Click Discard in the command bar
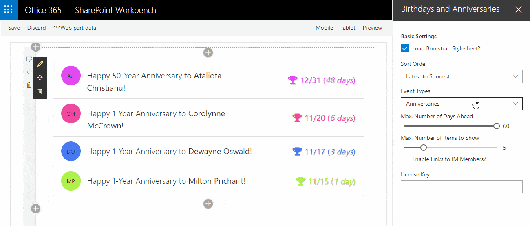The height and width of the screenshot is (226, 530). (x=36, y=28)
